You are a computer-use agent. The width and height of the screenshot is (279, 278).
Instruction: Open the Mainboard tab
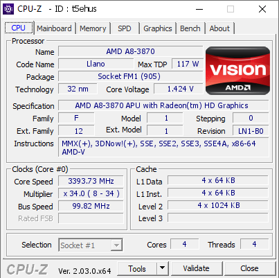click(55, 28)
